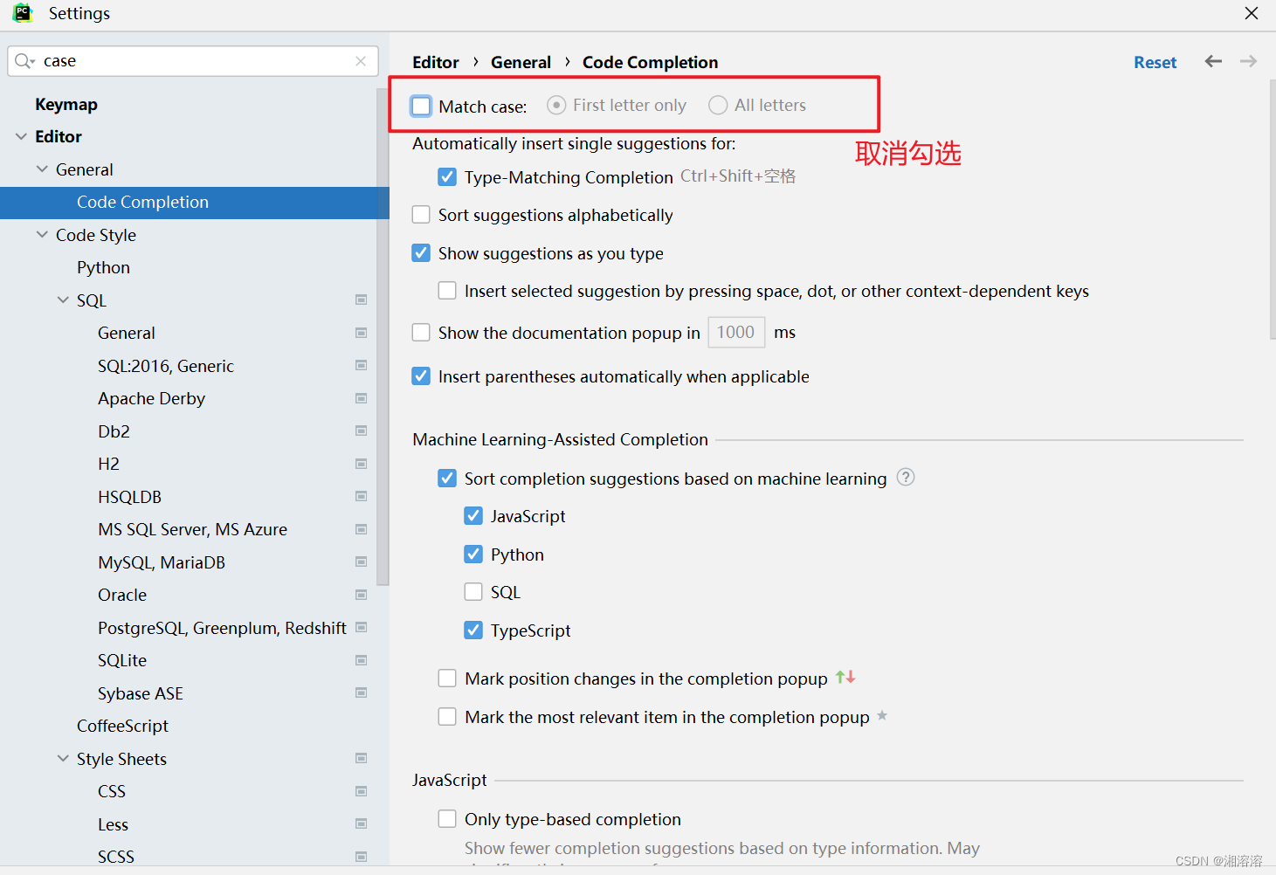Enable Only type-based completion
The width and height of the screenshot is (1276, 875).
(447, 819)
